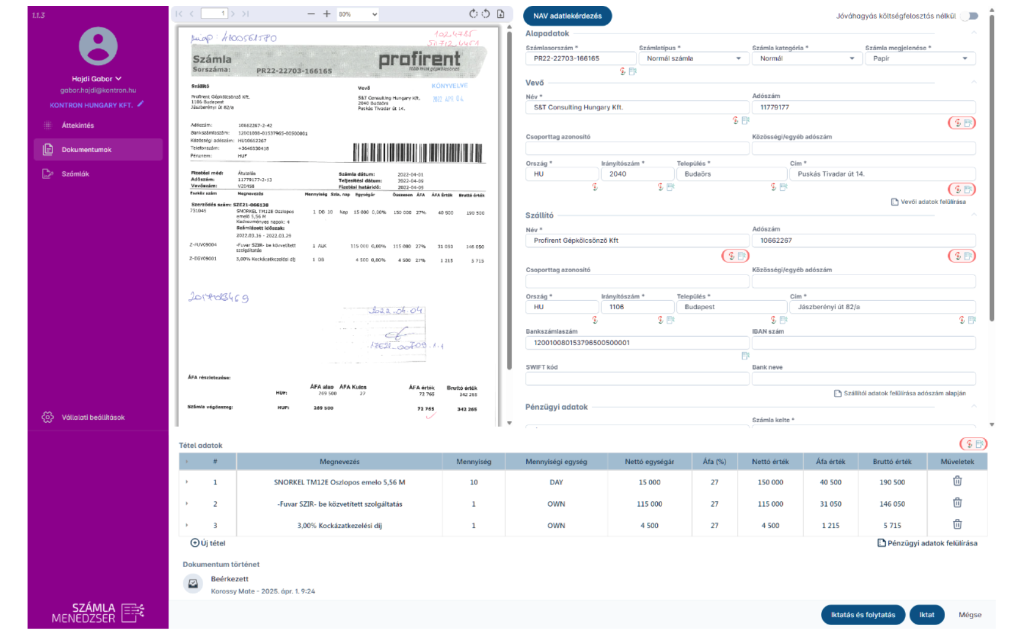Open Számlák in the sidebar
Viewport: 1027px width, 634px height.
coord(75,174)
